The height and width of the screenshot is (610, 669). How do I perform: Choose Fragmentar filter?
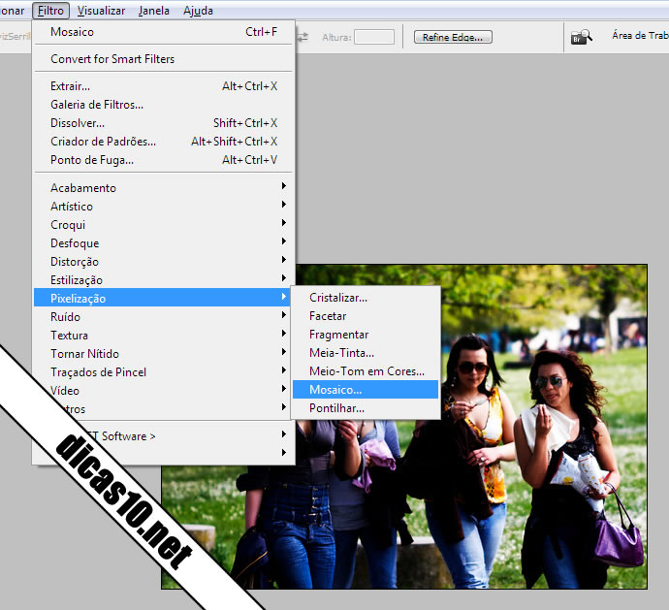[x=366, y=335]
